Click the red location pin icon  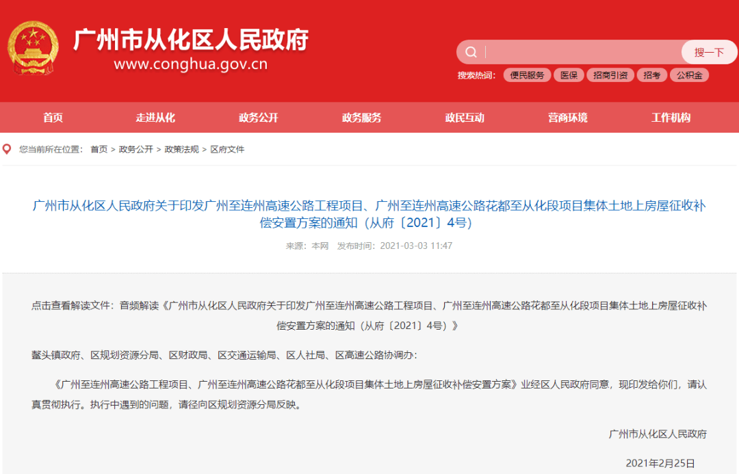tap(7, 149)
